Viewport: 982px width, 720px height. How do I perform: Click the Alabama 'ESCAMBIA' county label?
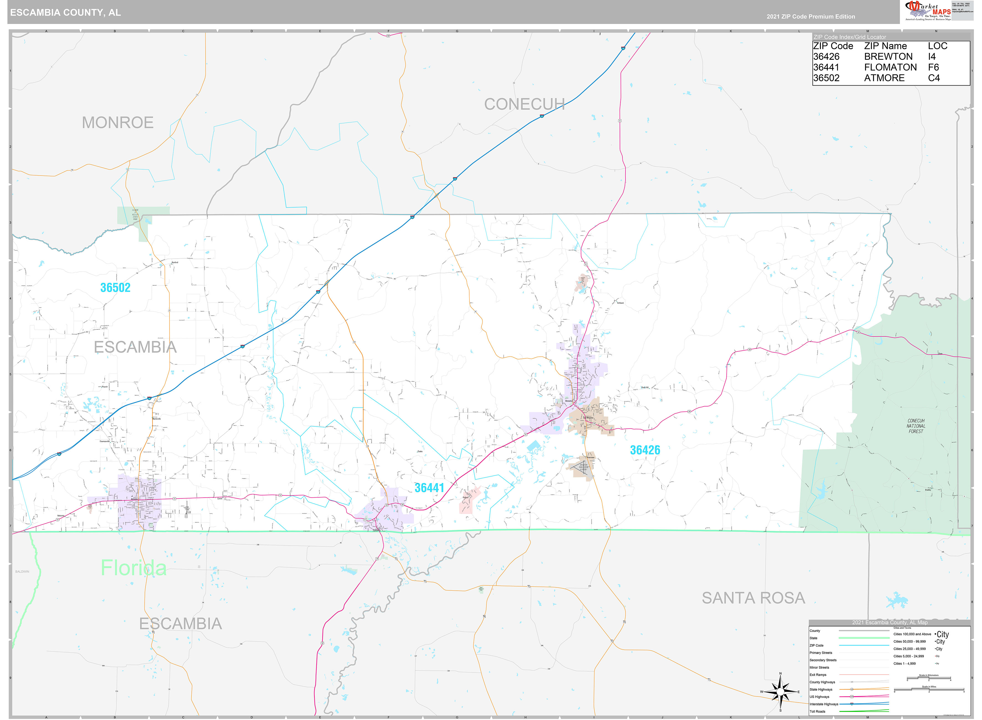(135, 347)
